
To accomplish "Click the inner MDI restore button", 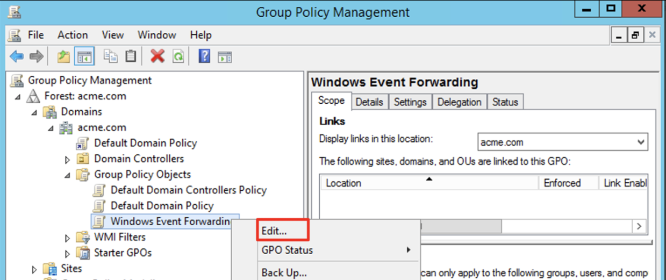I will (x=635, y=35).
